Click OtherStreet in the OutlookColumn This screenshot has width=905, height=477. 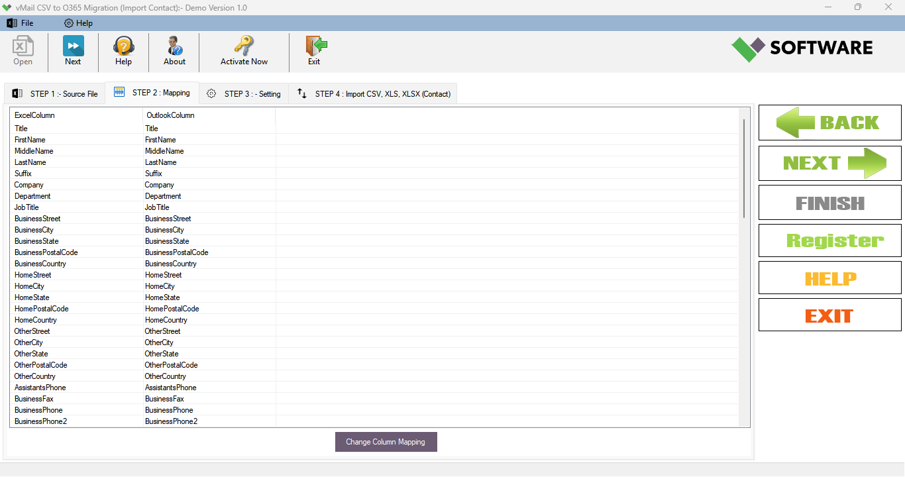pyautogui.click(x=163, y=331)
